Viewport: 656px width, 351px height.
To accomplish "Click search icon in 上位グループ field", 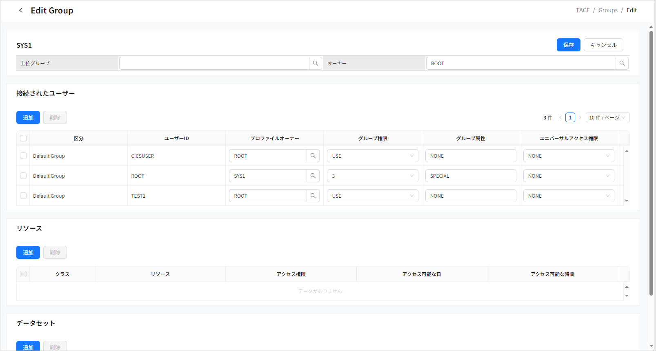I will point(315,63).
